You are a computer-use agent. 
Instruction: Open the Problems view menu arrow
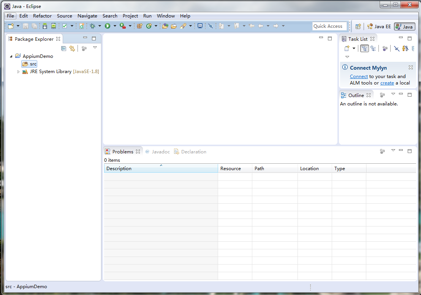tap(393, 150)
